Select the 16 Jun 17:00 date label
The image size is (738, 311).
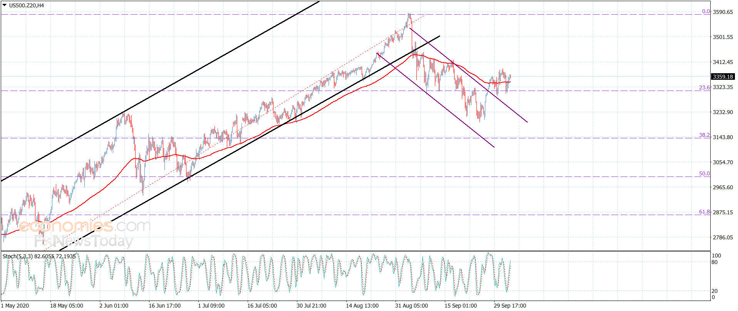(165, 306)
